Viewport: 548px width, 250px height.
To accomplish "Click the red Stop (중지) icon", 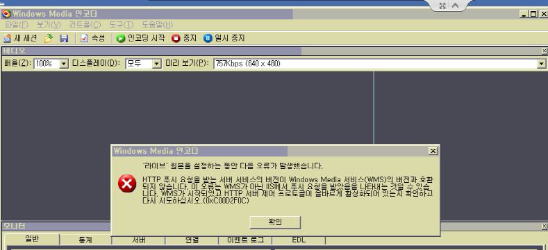I will 176,38.
